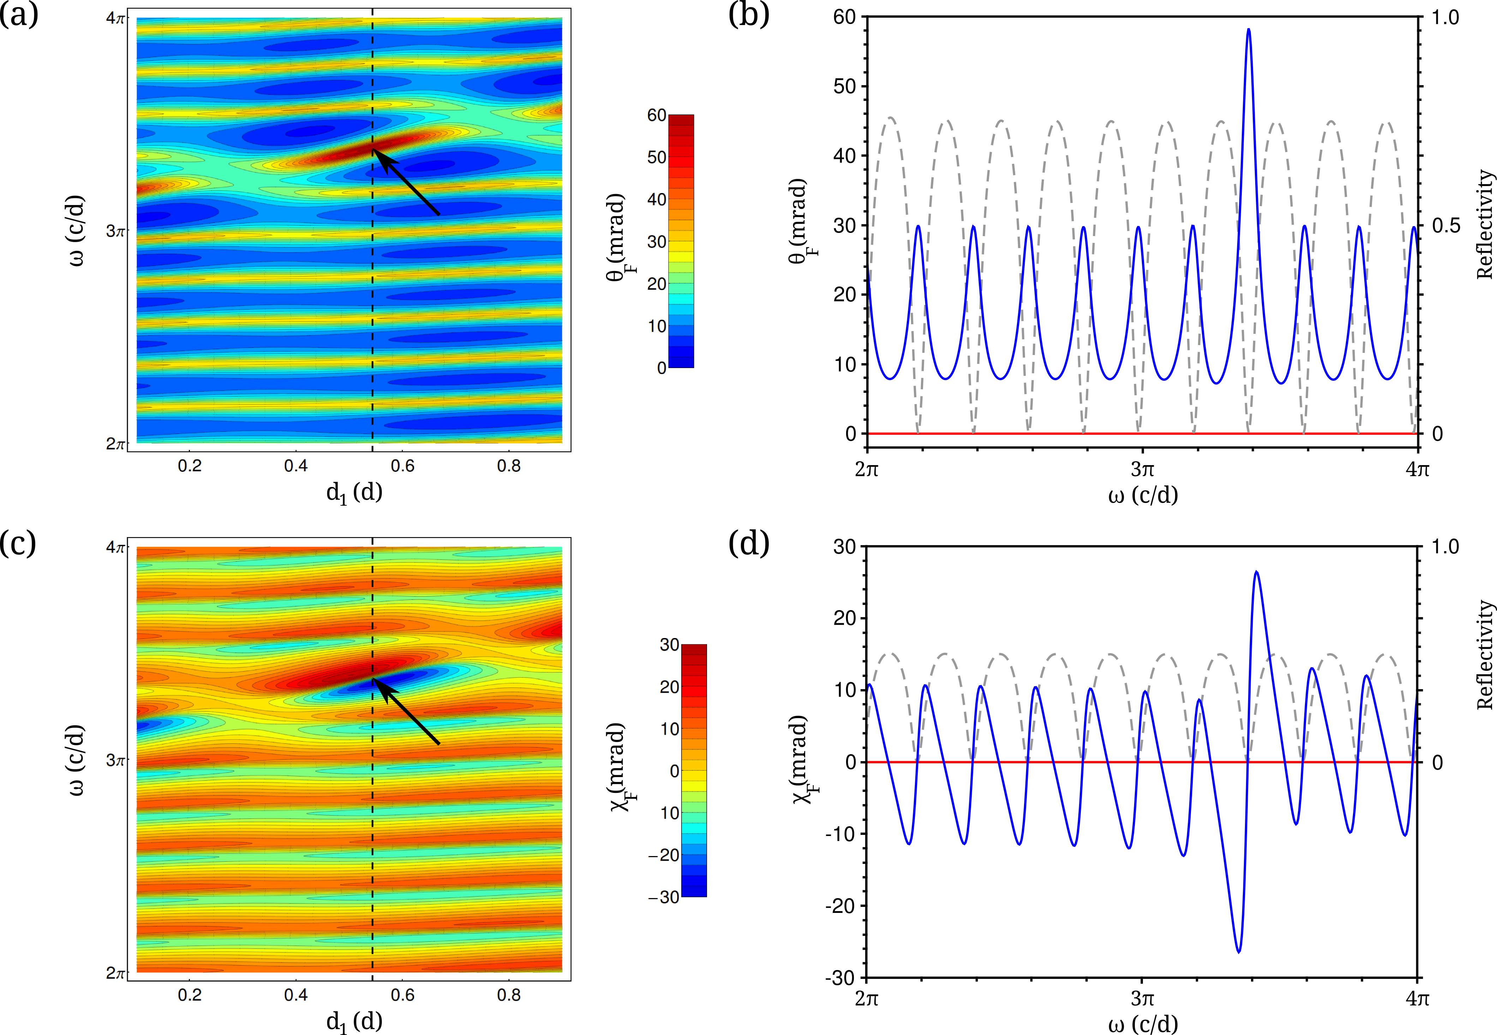The height and width of the screenshot is (1035, 1497).
Task: Click the 1.0 reflectivity tick in panel (d)
Action: [x=1445, y=547]
